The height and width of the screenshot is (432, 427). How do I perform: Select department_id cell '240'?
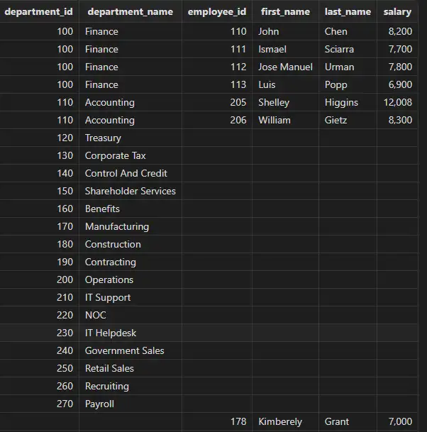39,350
